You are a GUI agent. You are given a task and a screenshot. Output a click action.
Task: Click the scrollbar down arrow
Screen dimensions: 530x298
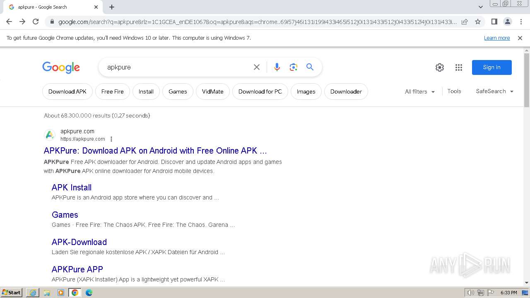527,283
